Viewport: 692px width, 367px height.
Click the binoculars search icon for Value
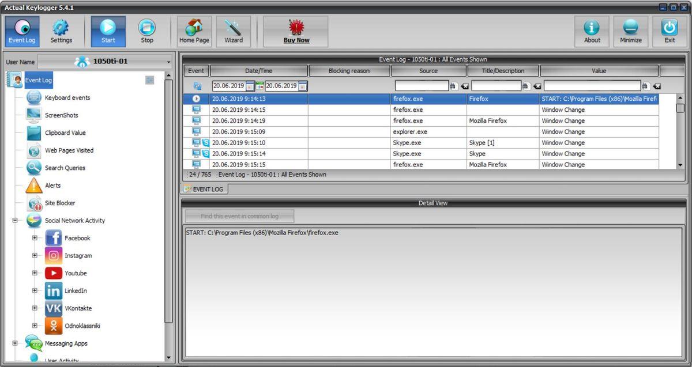(x=645, y=86)
